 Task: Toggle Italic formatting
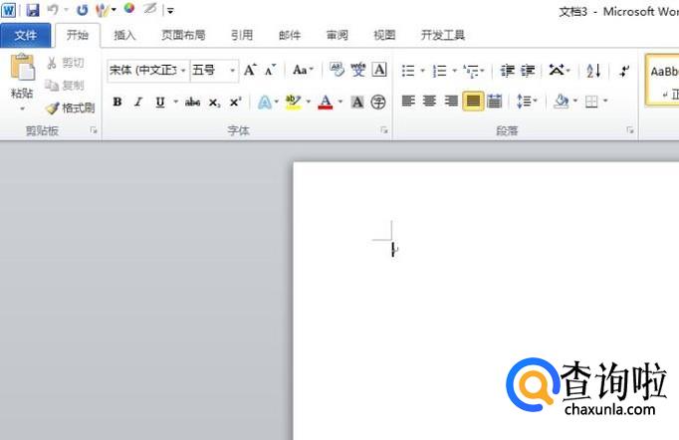tap(138, 103)
